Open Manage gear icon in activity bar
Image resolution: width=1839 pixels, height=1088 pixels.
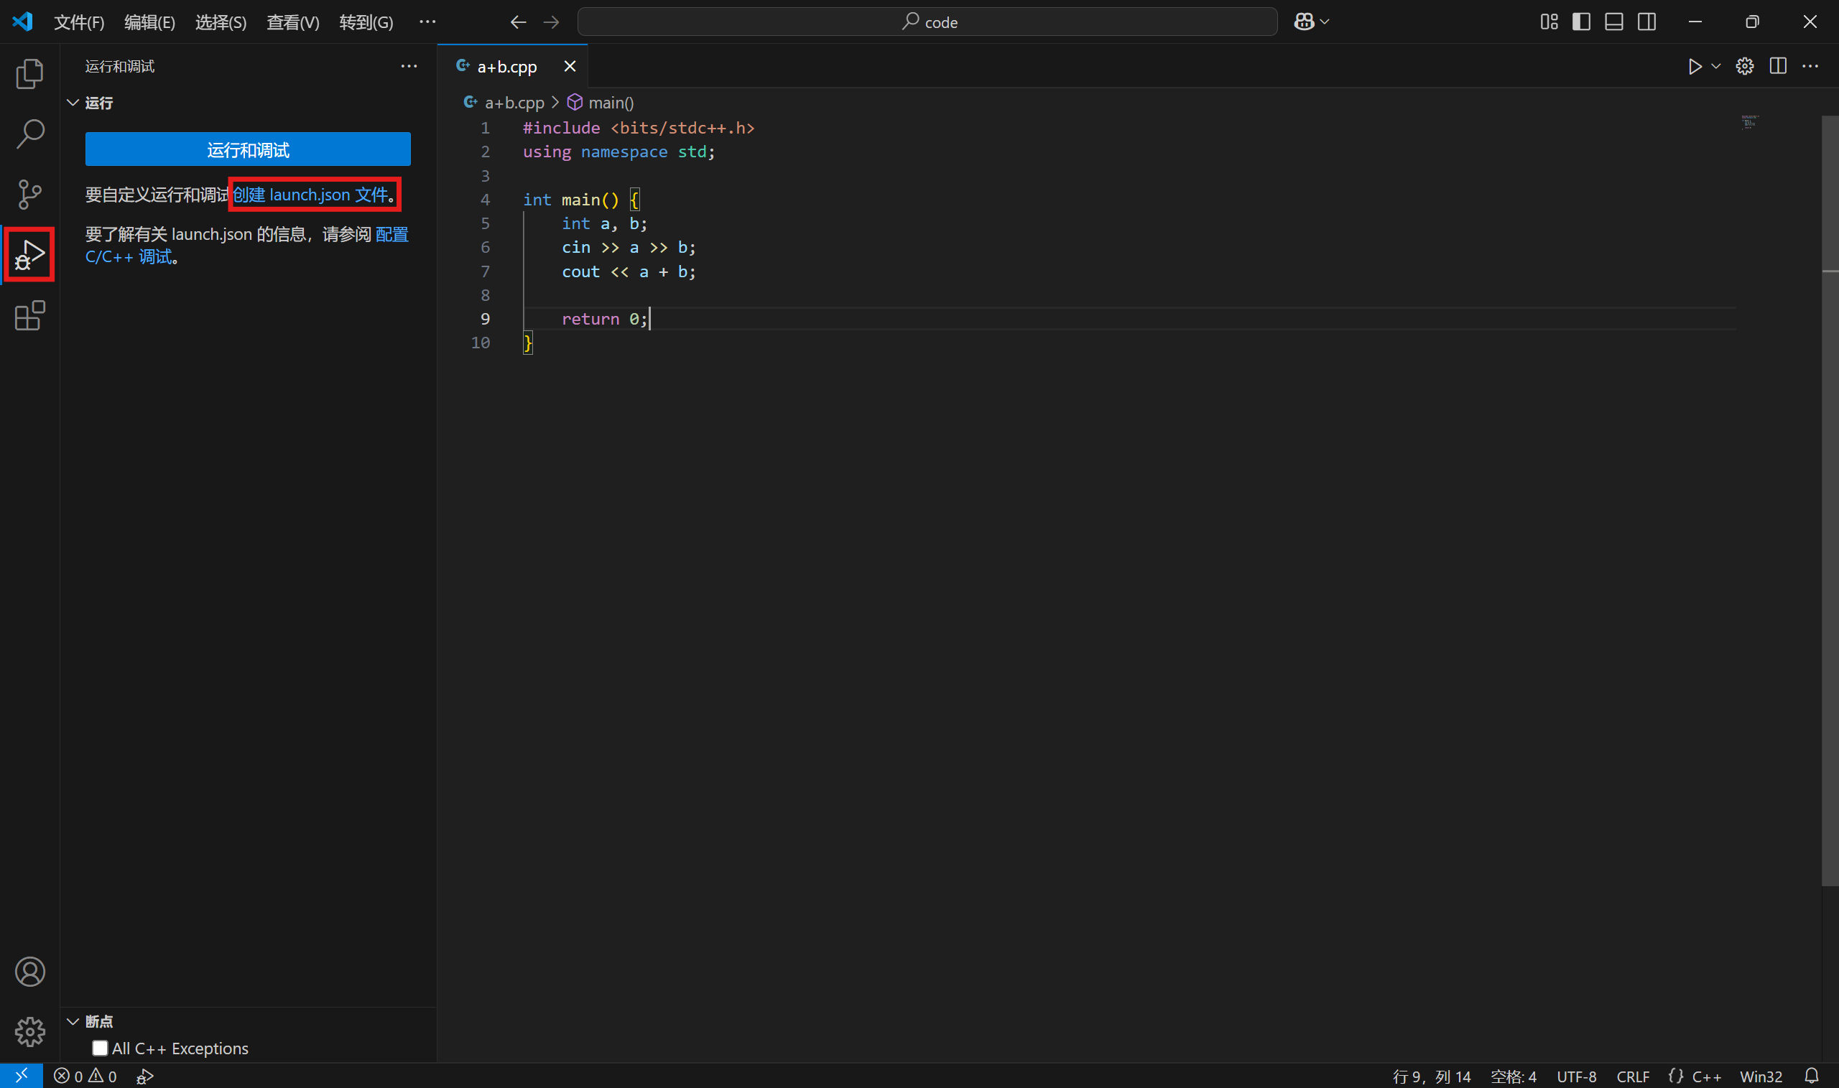coord(30,1031)
